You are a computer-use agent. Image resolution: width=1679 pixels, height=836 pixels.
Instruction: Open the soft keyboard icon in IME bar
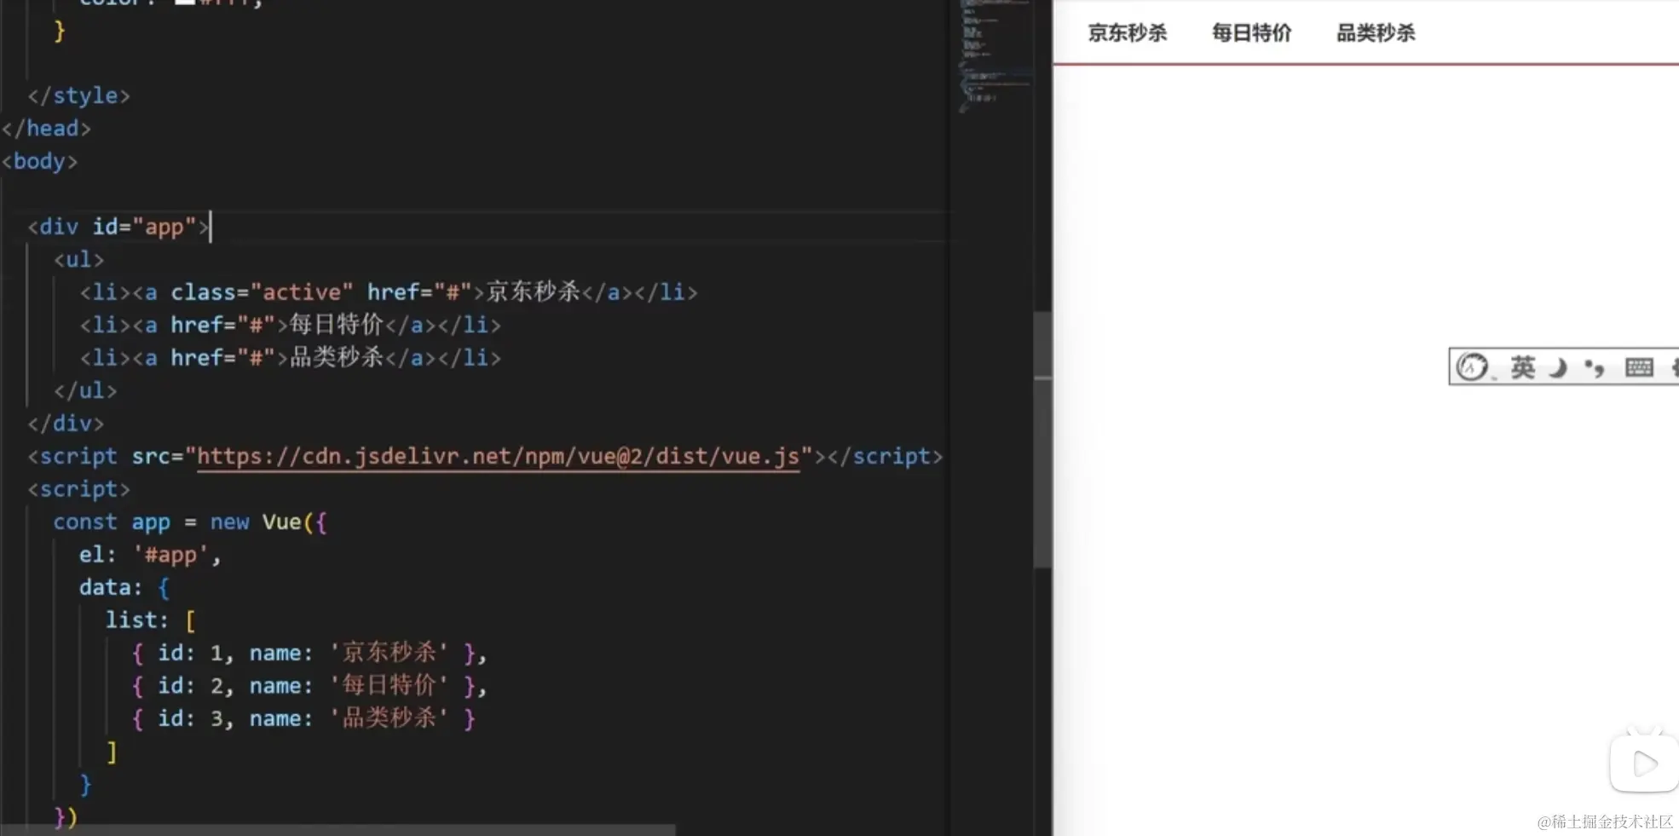point(1639,367)
